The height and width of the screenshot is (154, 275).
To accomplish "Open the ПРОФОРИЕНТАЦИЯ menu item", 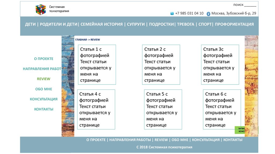I will [x=234, y=24].
